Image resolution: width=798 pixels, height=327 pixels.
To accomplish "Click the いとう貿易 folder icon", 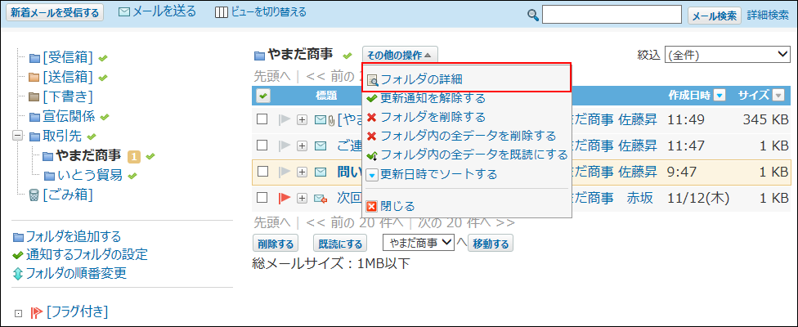I will click(49, 176).
